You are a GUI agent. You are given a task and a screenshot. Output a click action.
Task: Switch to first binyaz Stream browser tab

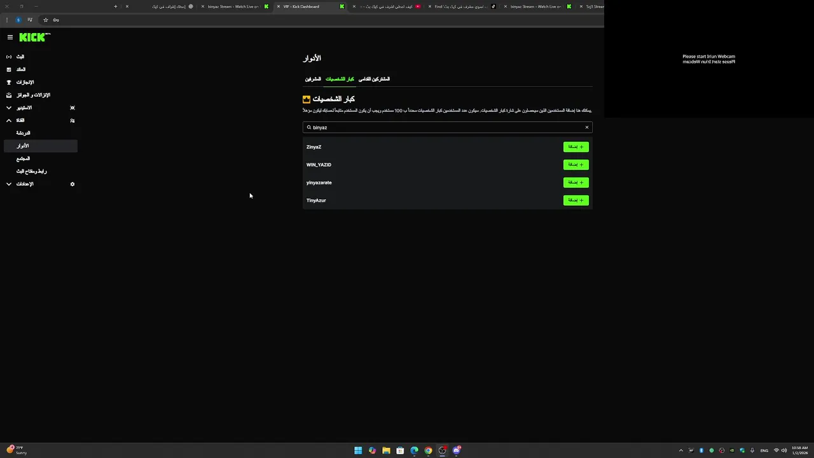(x=235, y=6)
